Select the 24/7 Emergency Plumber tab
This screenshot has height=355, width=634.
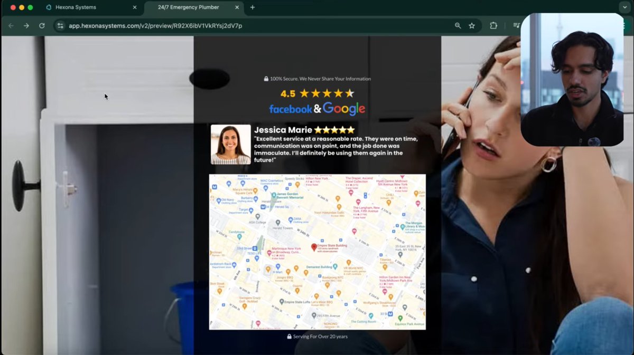point(193,7)
